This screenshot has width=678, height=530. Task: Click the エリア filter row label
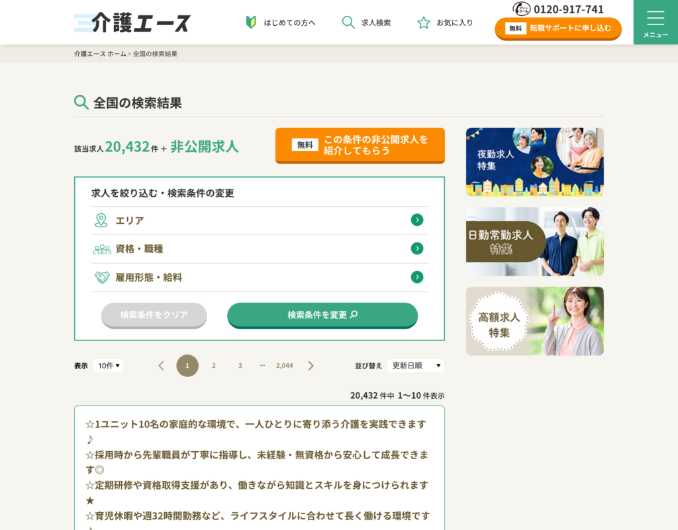[130, 221]
